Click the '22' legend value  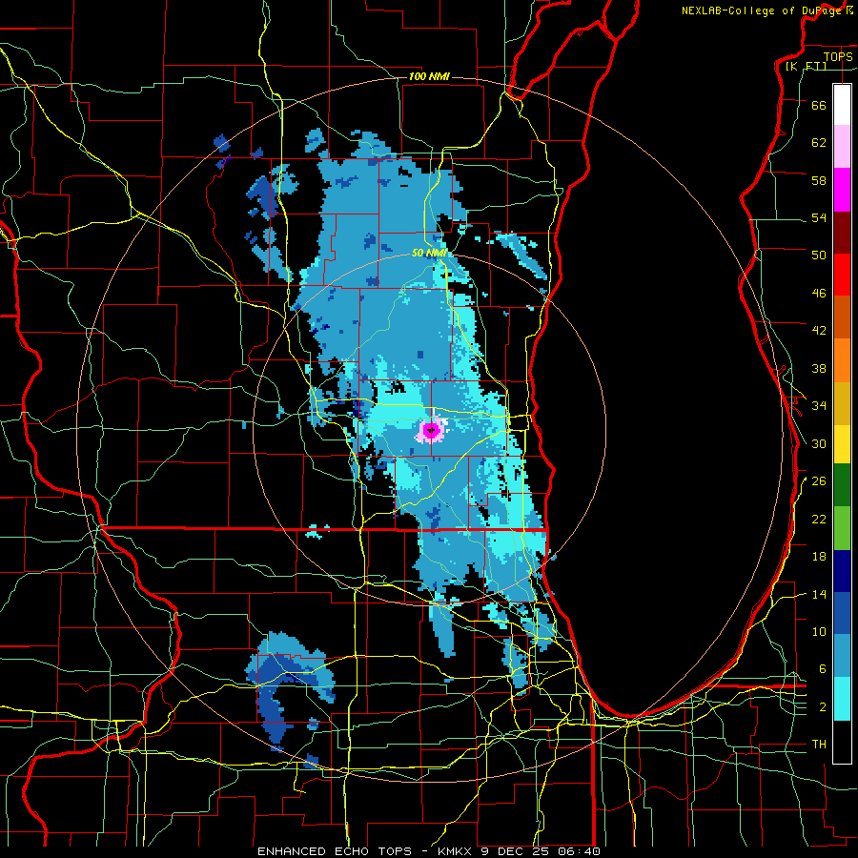[x=819, y=519]
